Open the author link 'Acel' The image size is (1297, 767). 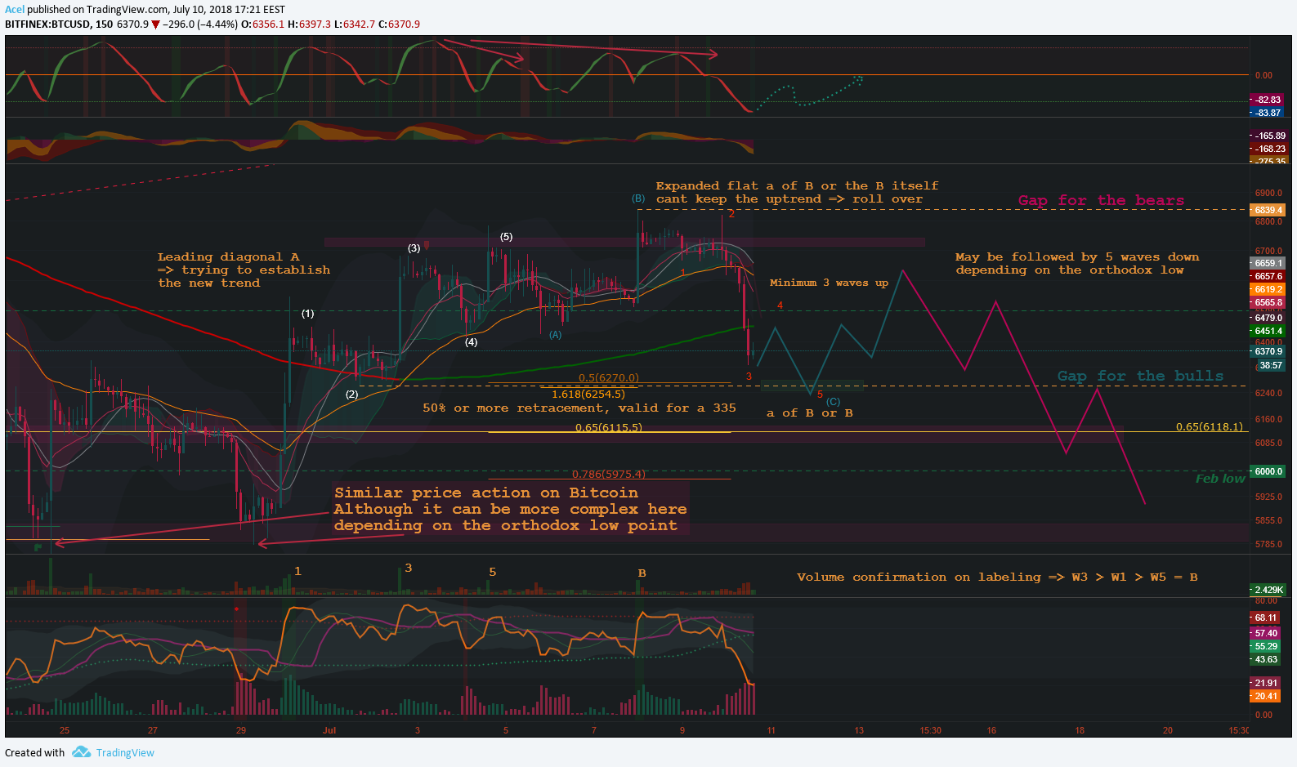(15, 10)
